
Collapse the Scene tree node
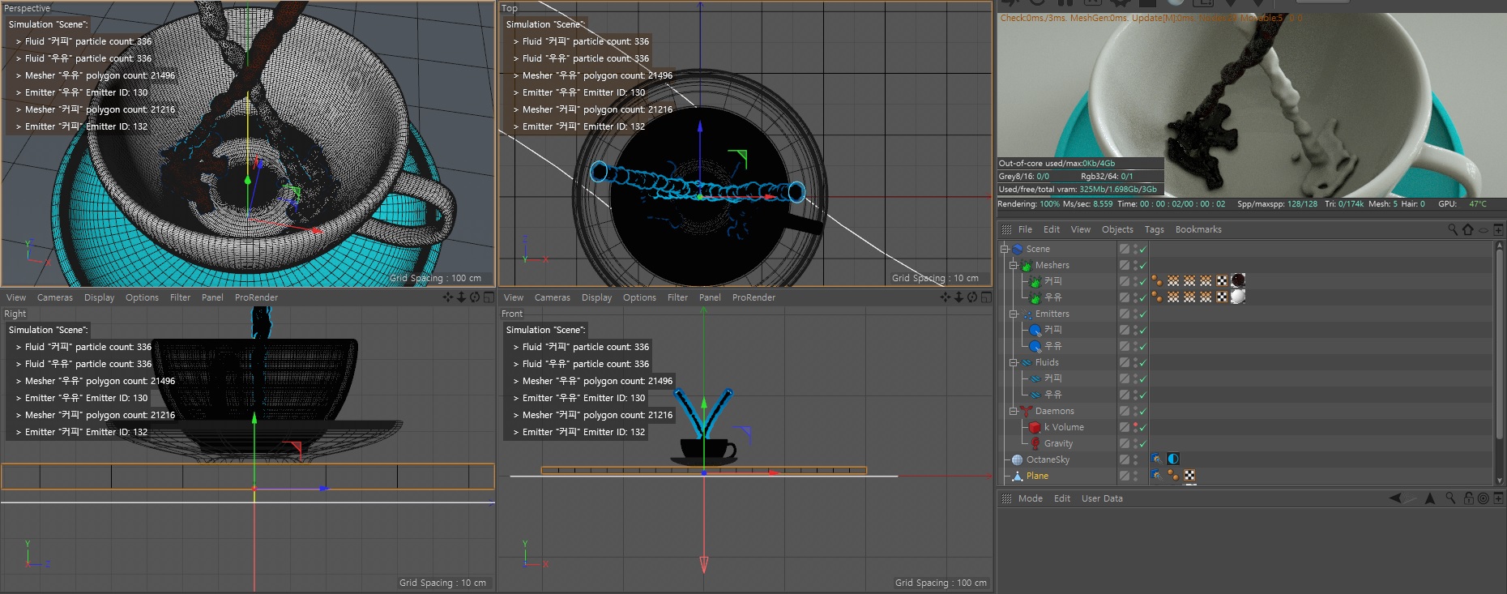(x=1005, y=249)
